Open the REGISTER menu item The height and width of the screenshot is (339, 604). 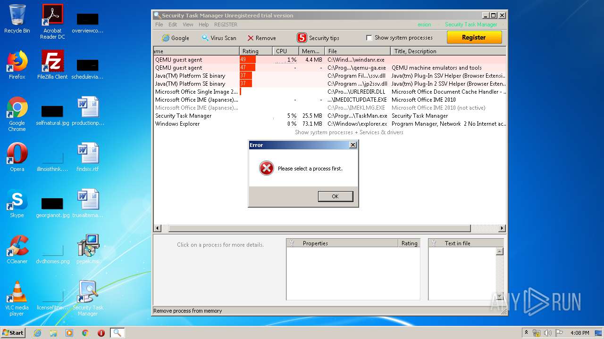click(226, 24)
